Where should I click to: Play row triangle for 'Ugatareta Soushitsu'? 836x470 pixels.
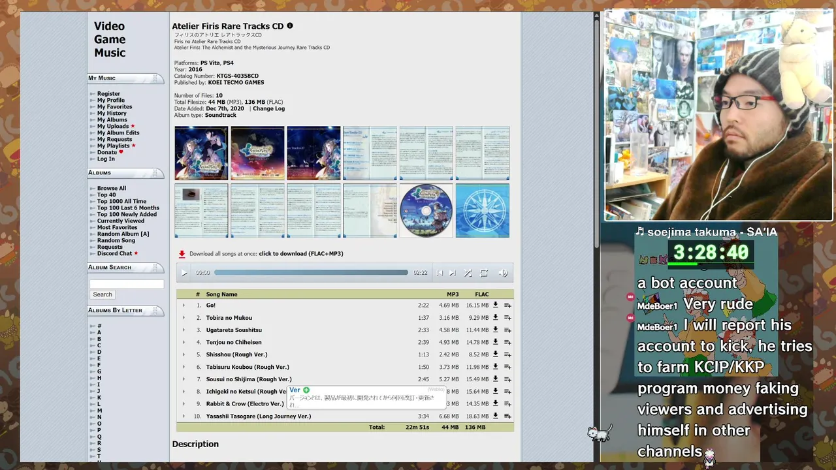tap(184, 330)
